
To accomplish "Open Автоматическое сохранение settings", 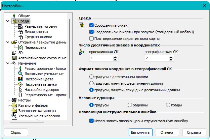I will [x=42, y=58].
